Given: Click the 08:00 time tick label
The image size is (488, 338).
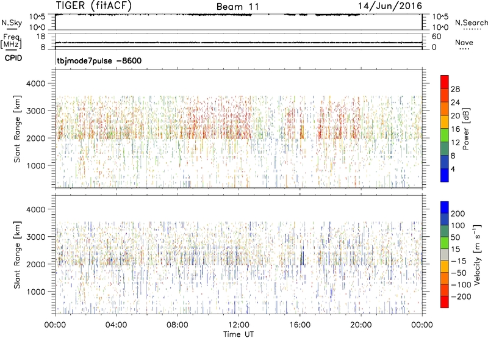Looking at the screenshot, I should [178, 325].
